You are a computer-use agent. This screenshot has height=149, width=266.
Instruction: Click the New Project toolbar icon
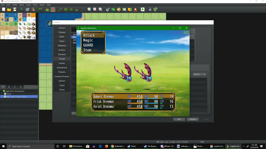point(4,9)
